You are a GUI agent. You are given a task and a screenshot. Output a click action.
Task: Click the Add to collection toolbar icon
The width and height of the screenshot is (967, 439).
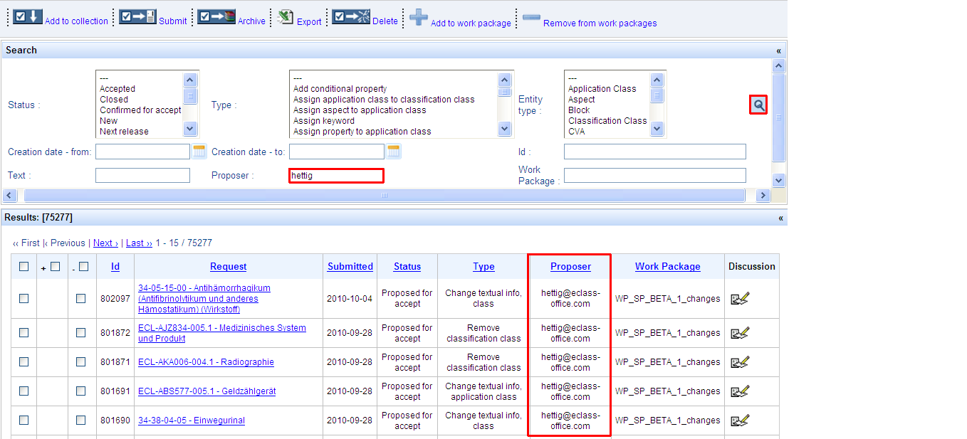(x=28, y=16)
